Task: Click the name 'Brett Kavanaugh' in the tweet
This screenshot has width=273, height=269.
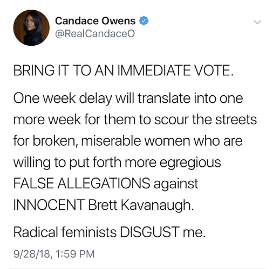Action: point(141,204)
